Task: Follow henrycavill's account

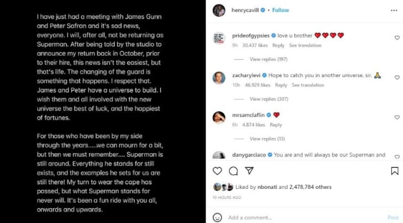Action: [x=280, y=10]
